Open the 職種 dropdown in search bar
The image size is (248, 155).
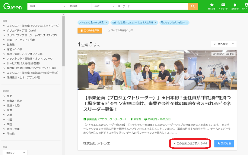47,6
